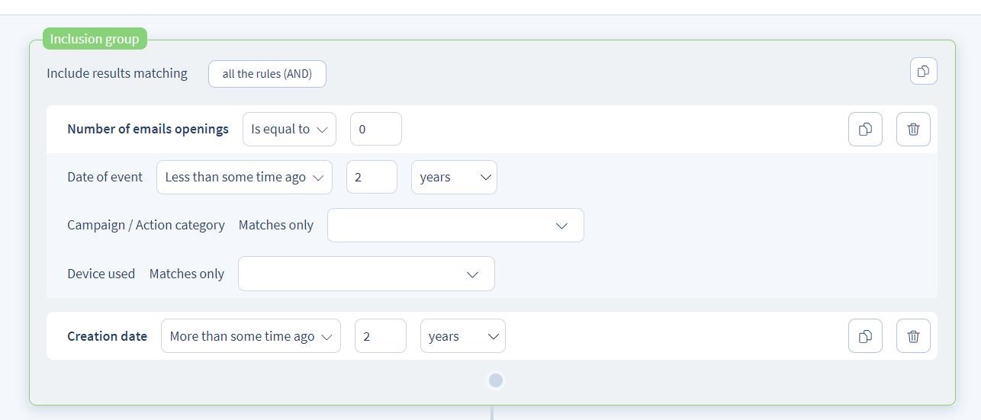The image size is (981, 420).
Task: Duplicate the entire Inclusion group
Action: pos(923,71)
